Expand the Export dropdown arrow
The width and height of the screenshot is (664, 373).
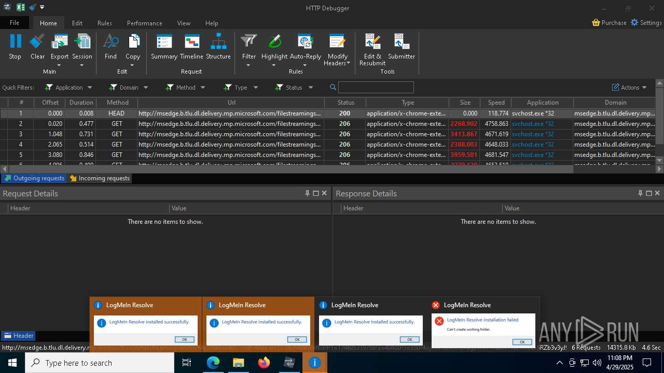(59, 65)
